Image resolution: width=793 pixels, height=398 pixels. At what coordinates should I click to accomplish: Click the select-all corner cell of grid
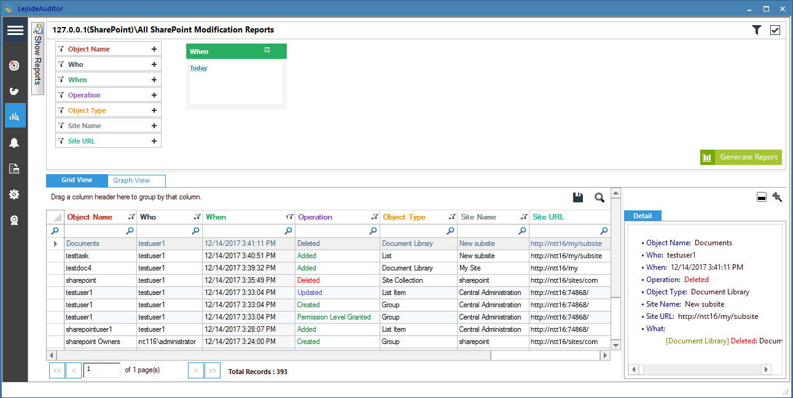55,217
